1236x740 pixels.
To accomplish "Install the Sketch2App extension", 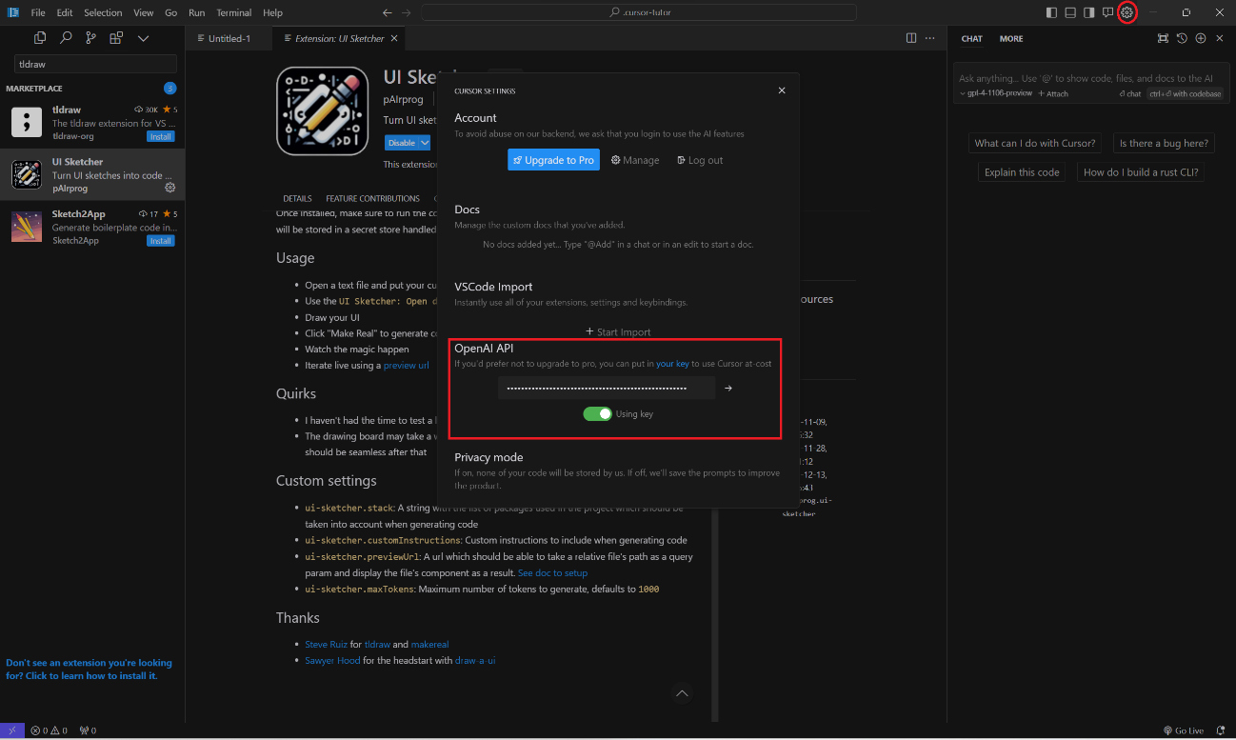I will (x=160, y=241).
